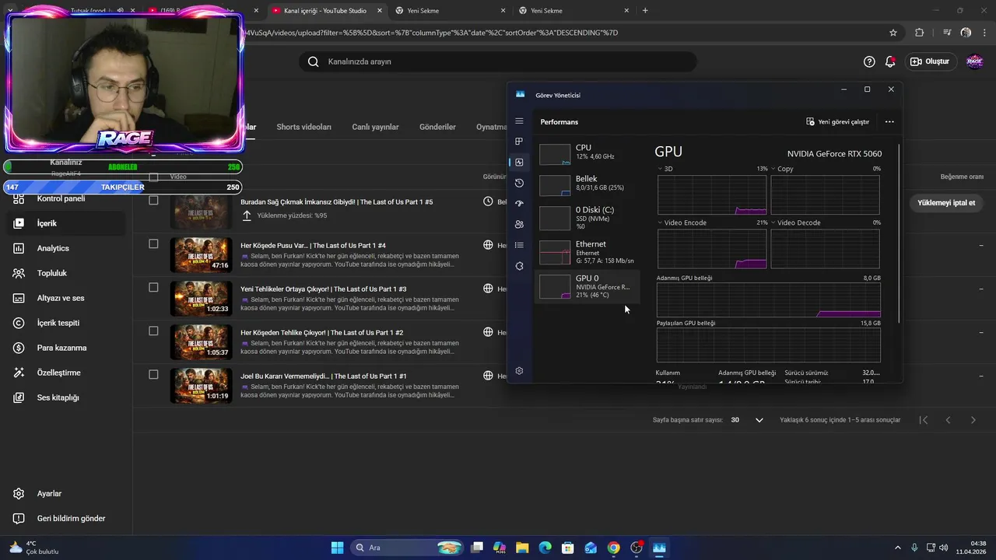996x560 pixels.
Task: Open the 3D engine graph dropdown
Action: (x=661, y=169)
